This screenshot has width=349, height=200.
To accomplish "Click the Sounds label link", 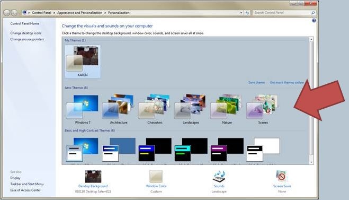I will tap(219, 186).
